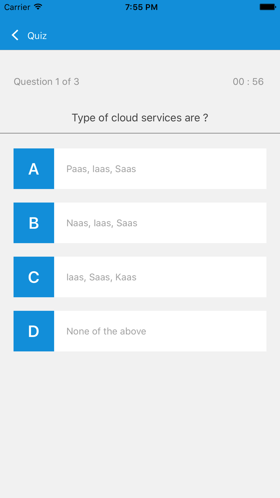
Task: Choose answer Naas, Iaas, Saas
Action: point(102,223)
